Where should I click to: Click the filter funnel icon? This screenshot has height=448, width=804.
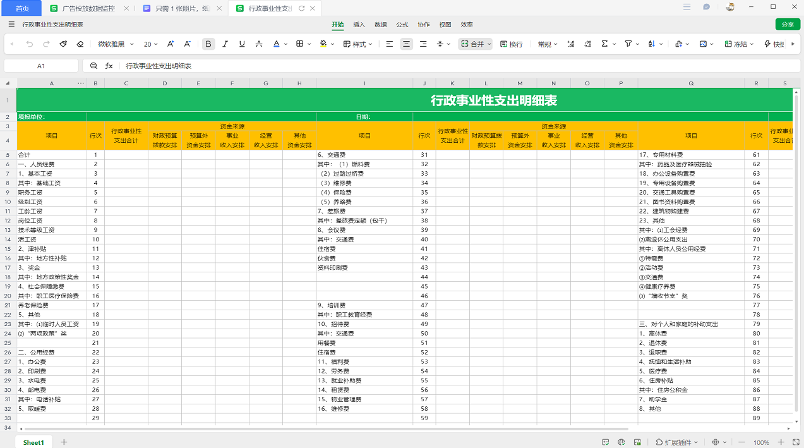point(628,44)
